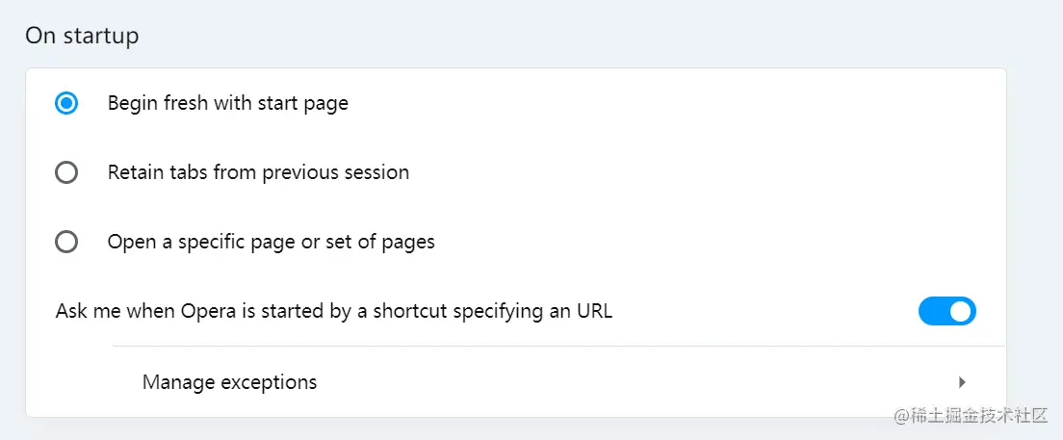Choose the "Open a specific page" radio button

pyautogui.click(x=66, y=243)
